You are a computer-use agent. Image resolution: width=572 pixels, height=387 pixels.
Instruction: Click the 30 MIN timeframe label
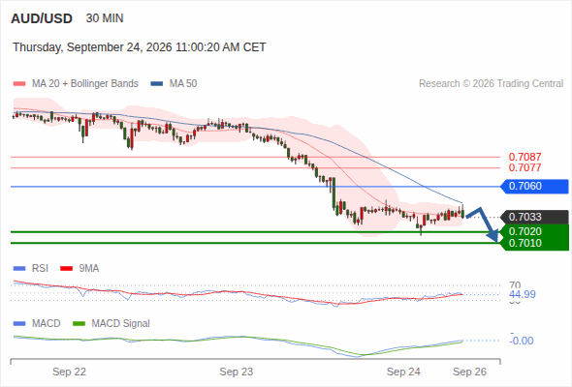tap(105, 18)
